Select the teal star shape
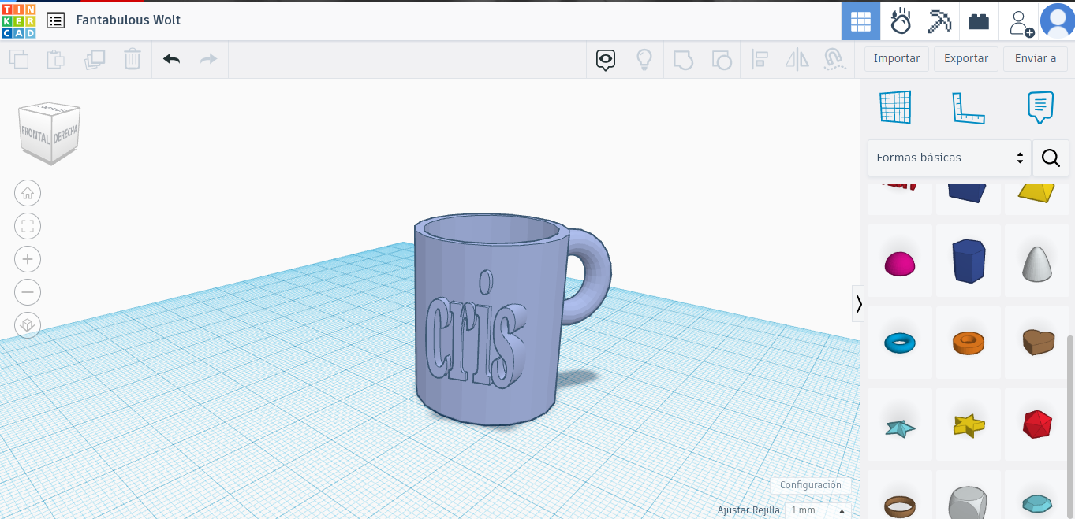 click(900, 425)
